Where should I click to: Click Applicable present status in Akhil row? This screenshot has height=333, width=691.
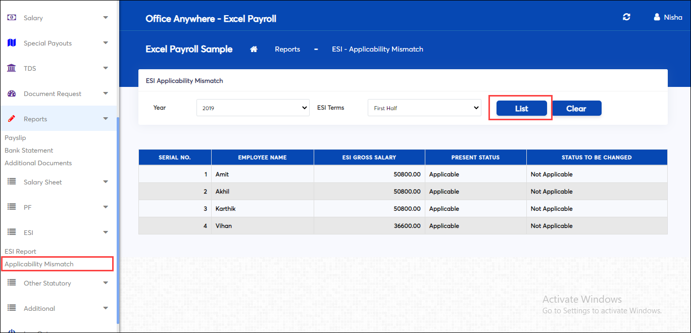444,192
